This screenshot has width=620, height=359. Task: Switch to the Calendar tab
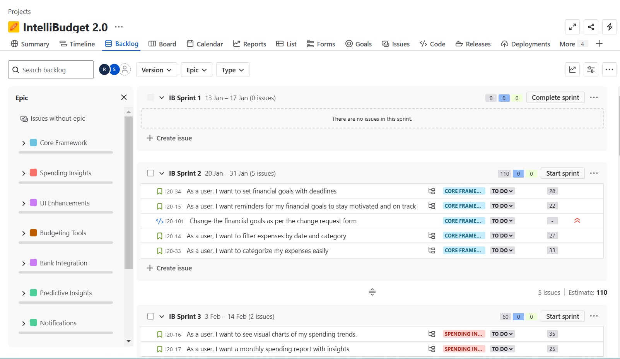(x=205, y=44)
